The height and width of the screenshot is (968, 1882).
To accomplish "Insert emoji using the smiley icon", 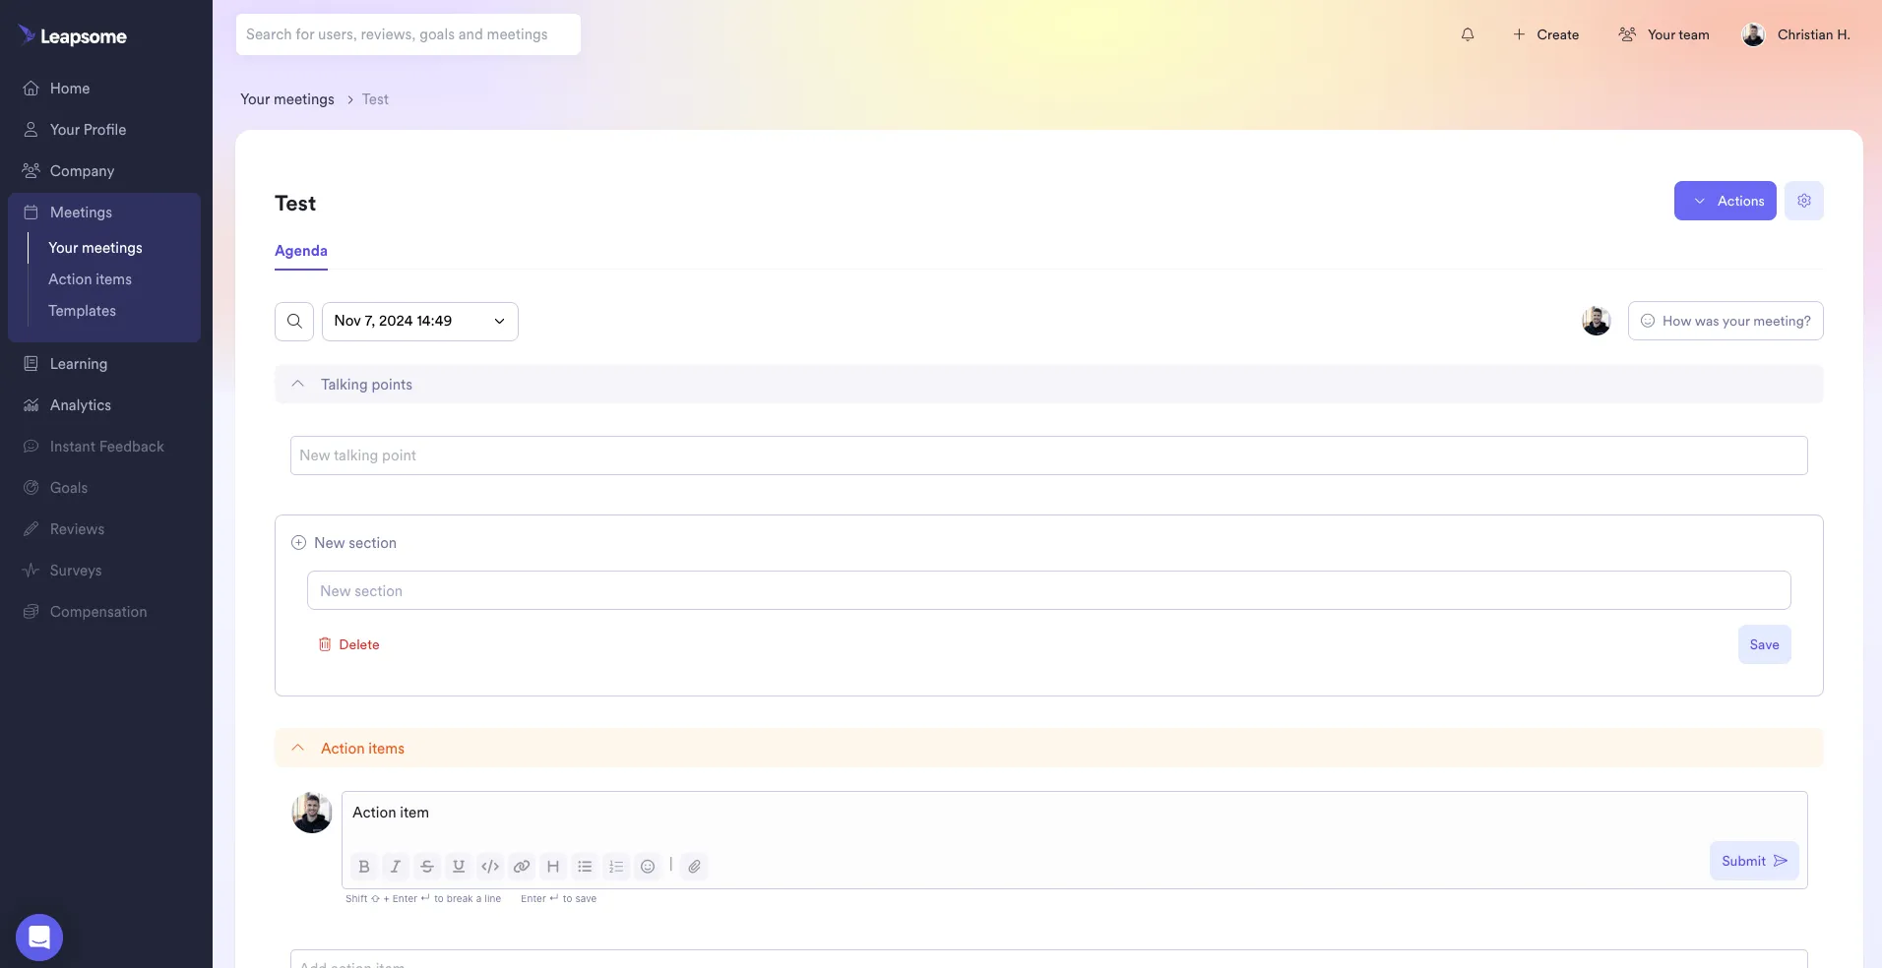I will 648,867.
